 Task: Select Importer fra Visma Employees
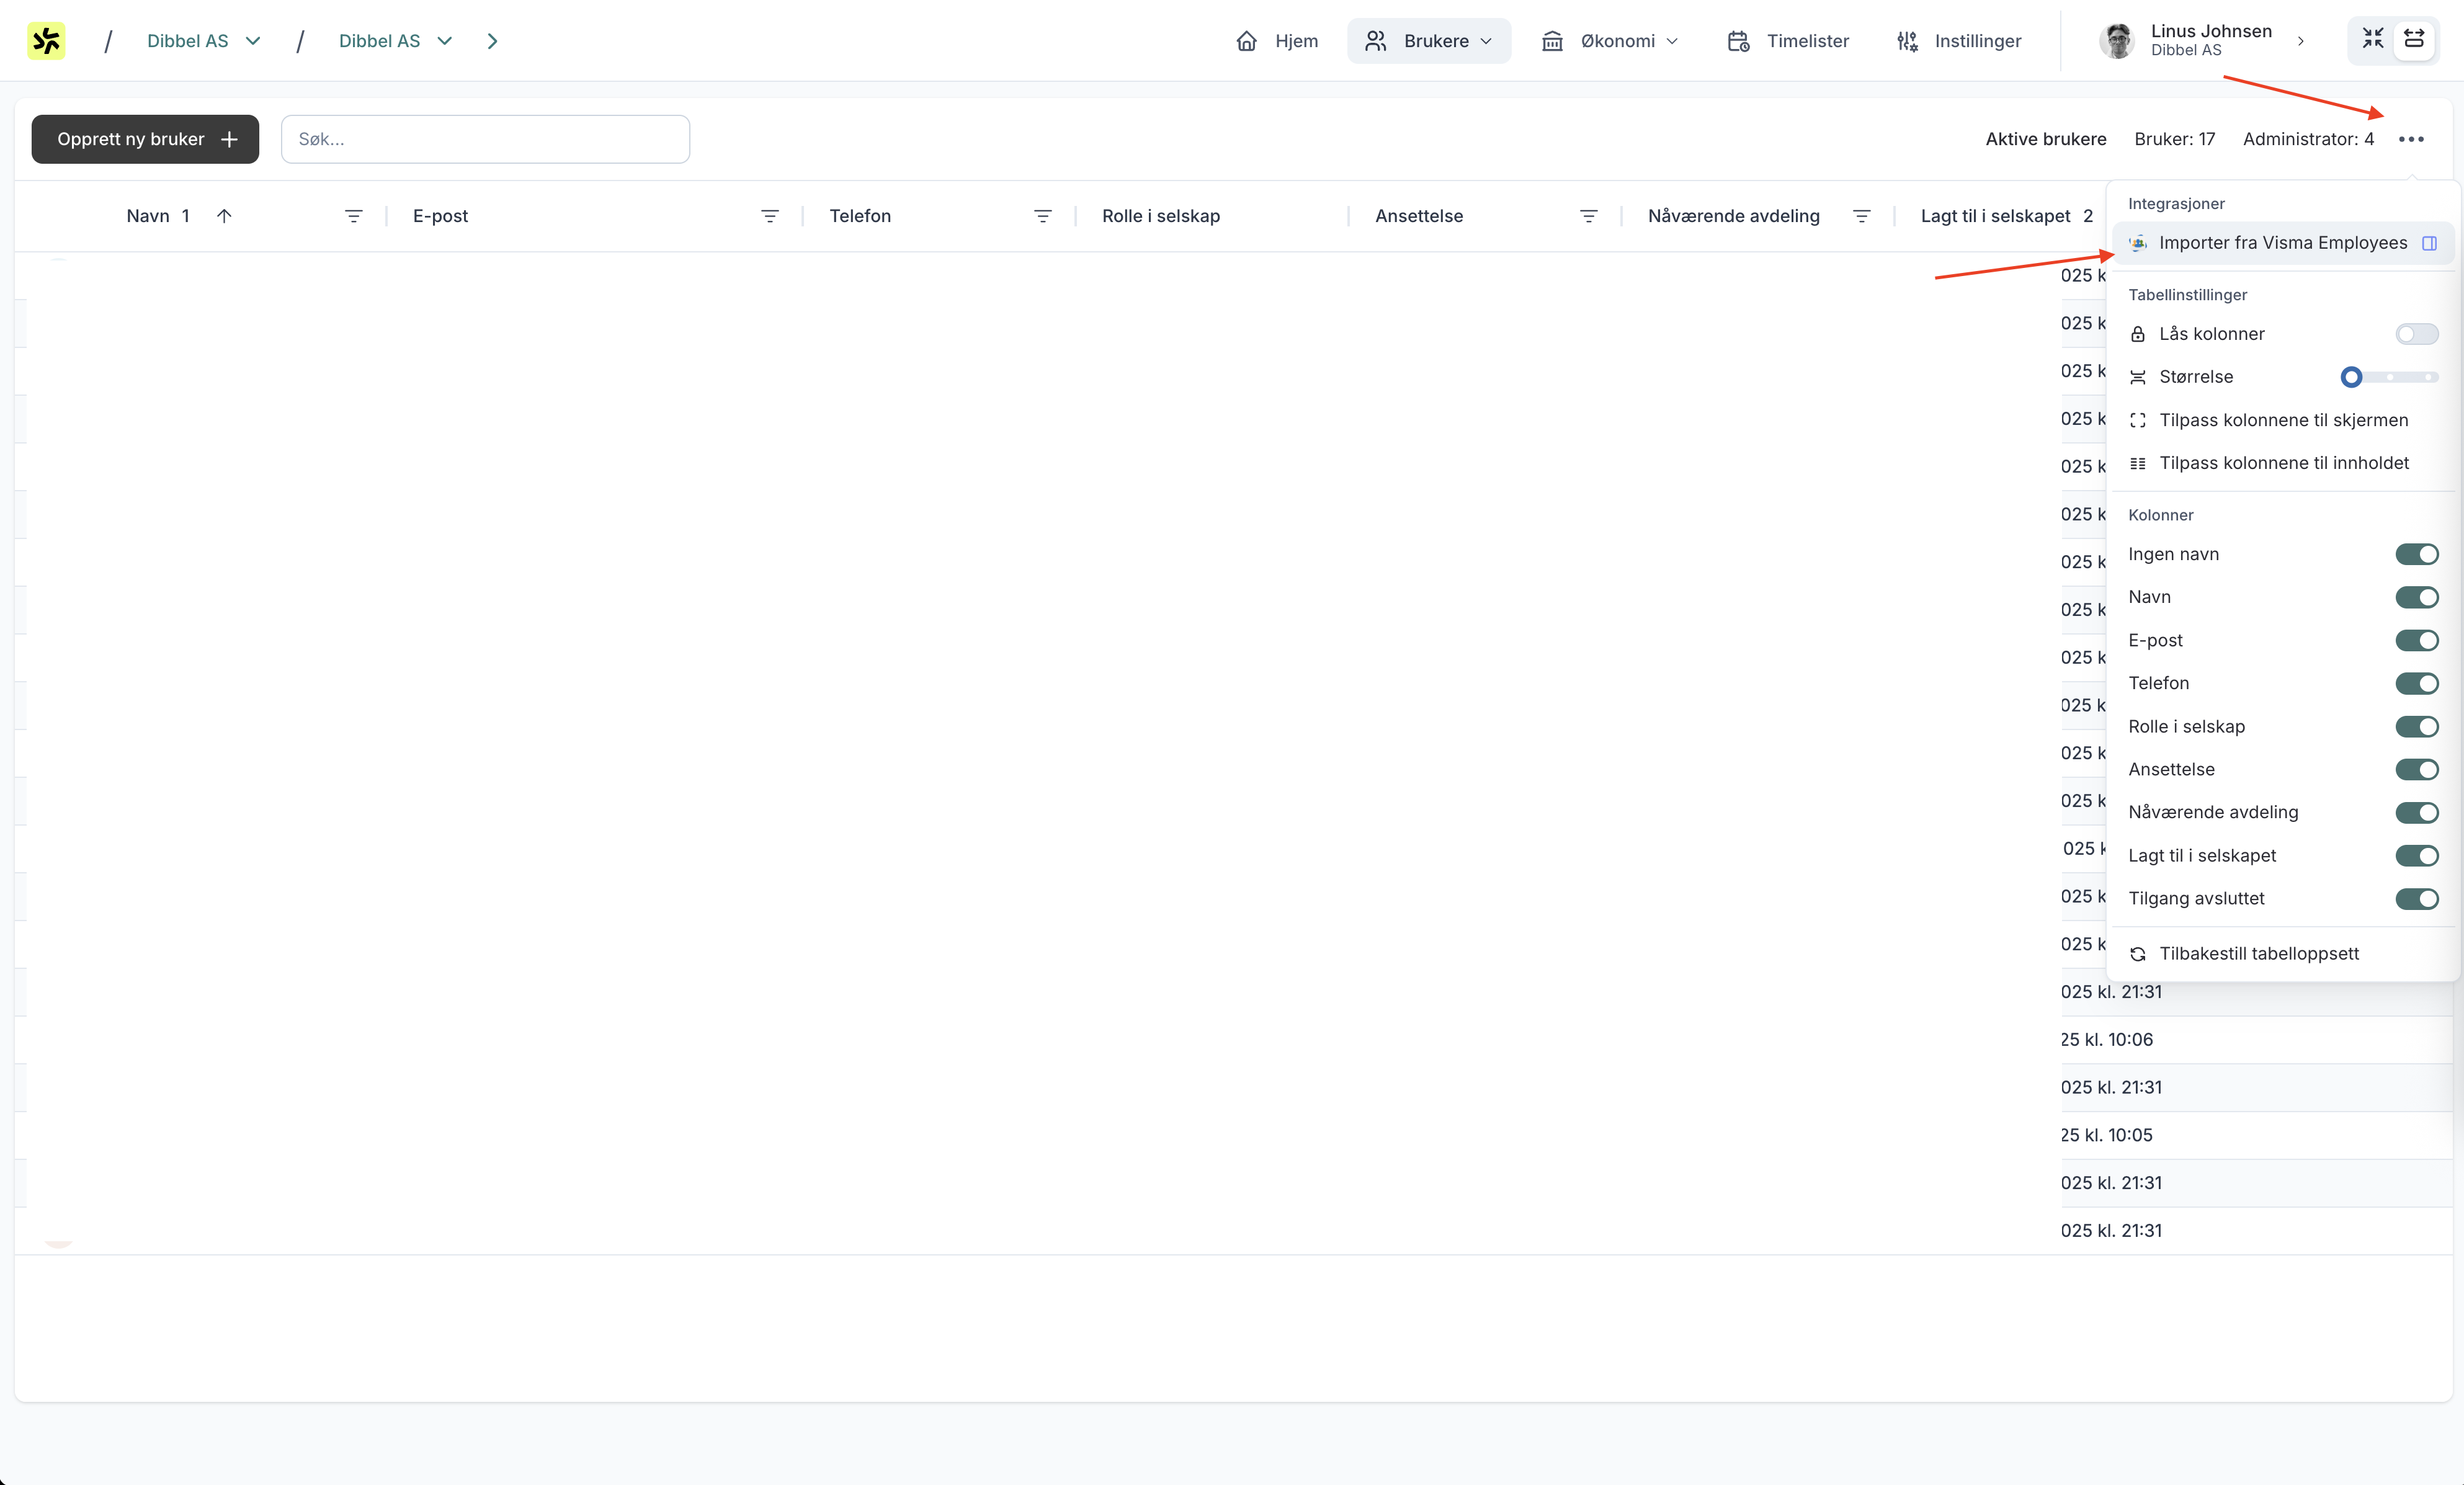point(2282,243)
